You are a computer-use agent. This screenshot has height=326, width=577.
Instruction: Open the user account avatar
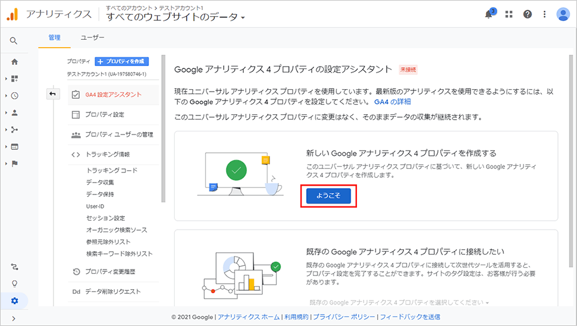(x=563, y=14)
